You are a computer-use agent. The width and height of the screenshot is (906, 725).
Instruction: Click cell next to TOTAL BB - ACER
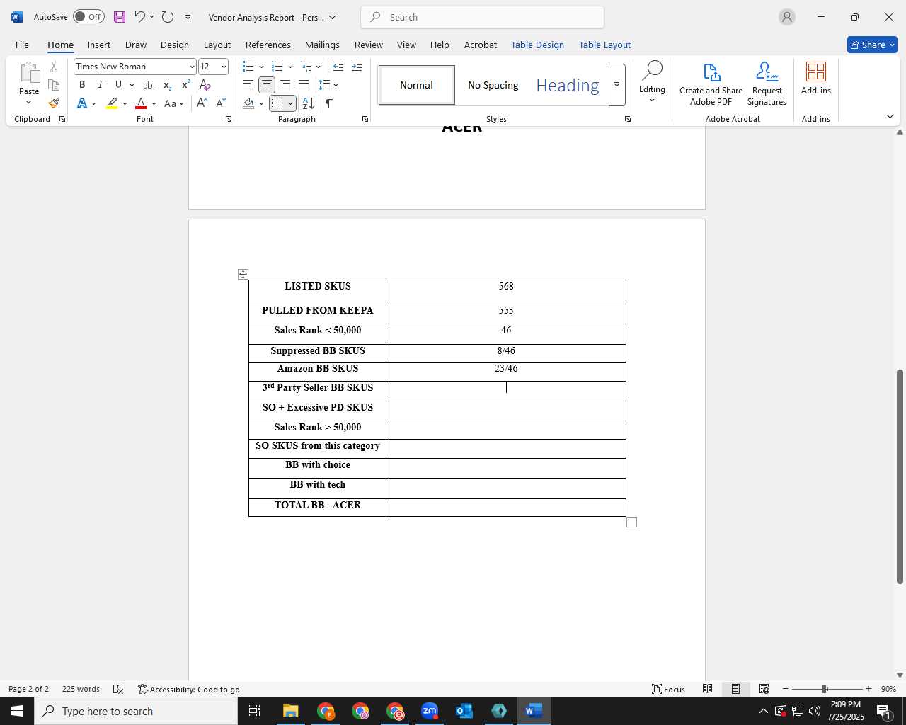pos(505,508)
